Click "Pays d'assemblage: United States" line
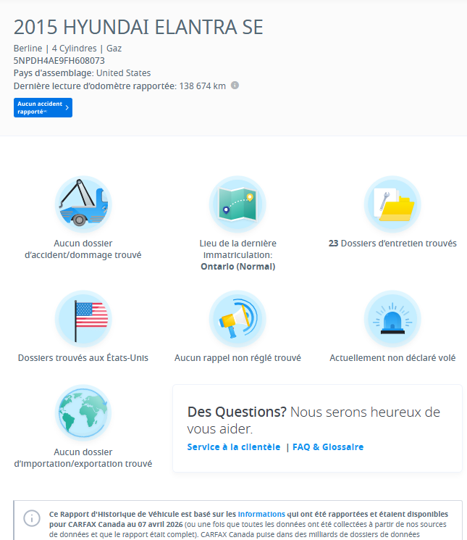This screenshot has width=467, height=540. (83, 73)
